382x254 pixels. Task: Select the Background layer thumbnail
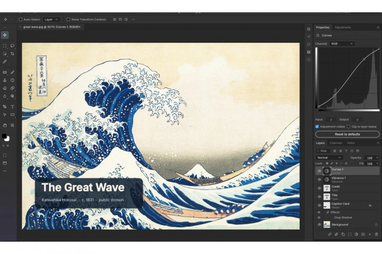click(326, 224)
